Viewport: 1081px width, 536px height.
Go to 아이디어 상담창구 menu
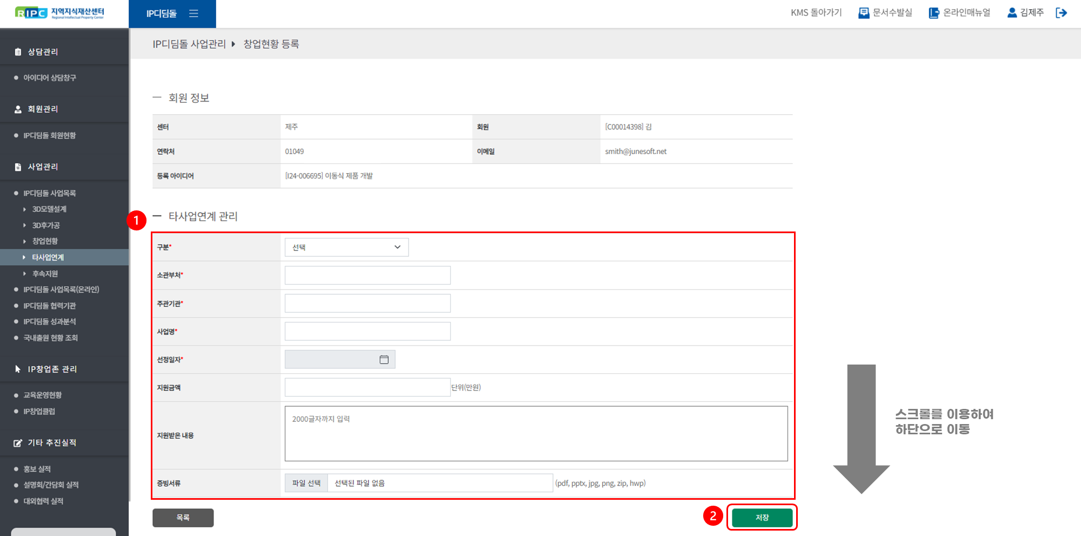[x=49, y=78]
